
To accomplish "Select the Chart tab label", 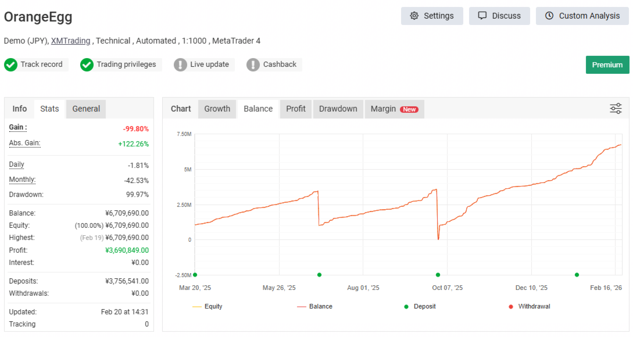I will (181, 109).
